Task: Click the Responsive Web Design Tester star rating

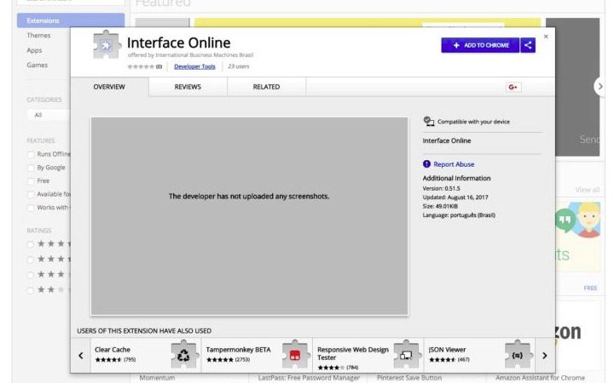Action: 331,368
